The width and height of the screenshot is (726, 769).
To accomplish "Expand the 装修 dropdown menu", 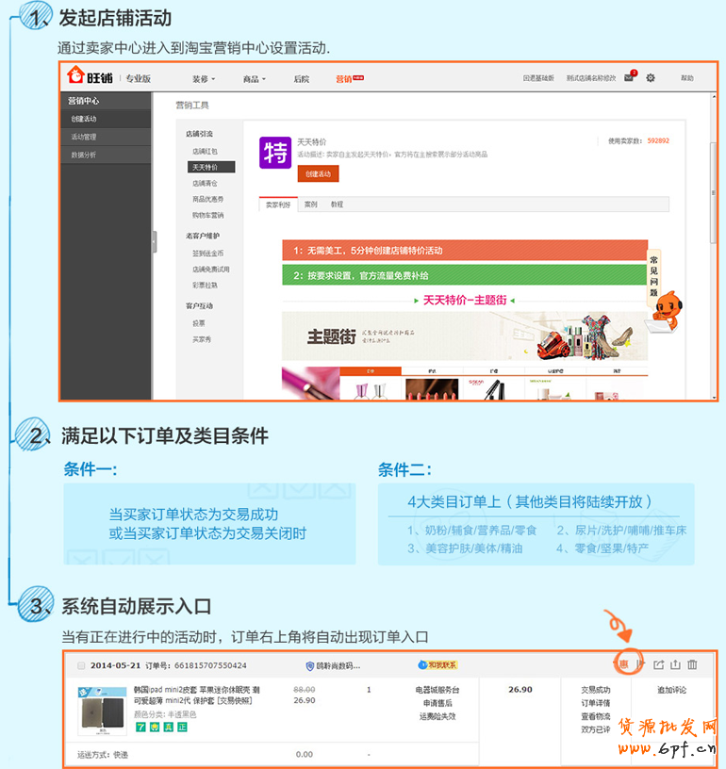I will pyautogui.click(x=203, y=79).
